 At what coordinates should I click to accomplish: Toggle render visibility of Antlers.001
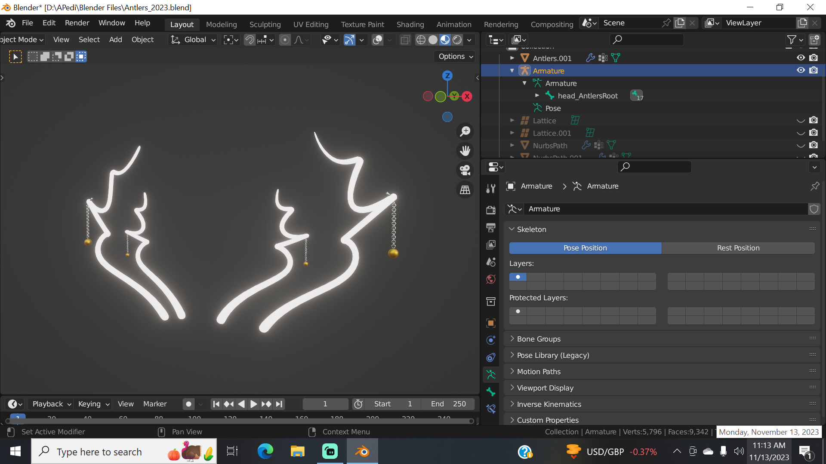tap(814, 58)
